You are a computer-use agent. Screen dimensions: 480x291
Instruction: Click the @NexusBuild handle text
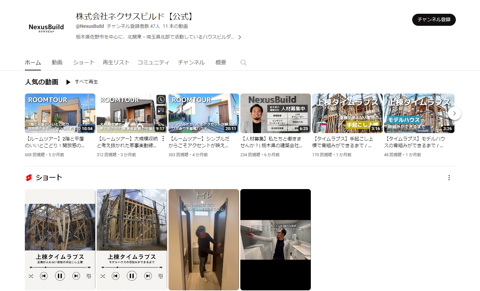[x=90, y=26]
